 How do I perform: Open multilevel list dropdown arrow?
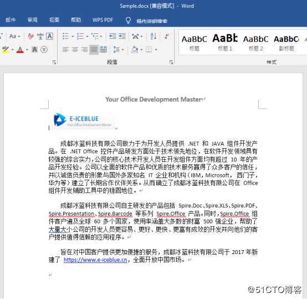101,36
